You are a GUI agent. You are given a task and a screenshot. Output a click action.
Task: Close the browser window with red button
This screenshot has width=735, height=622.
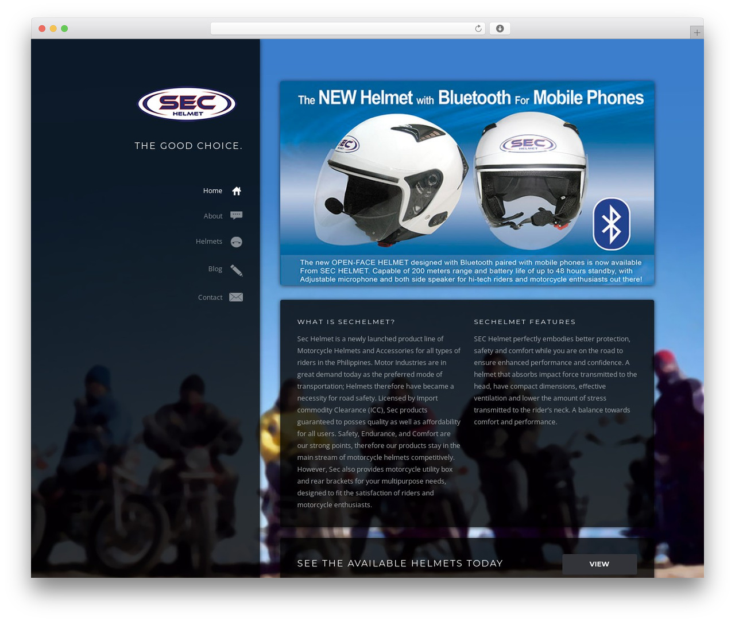(x=42, y=29)
